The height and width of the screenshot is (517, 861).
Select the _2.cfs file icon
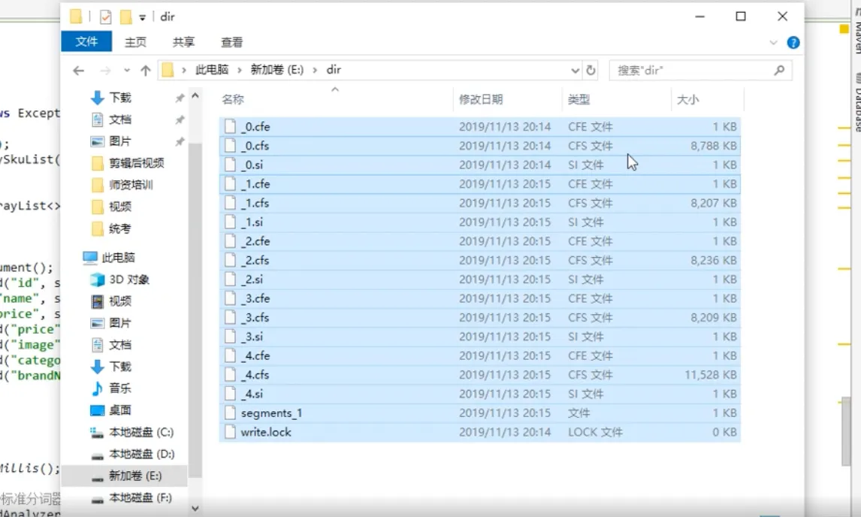(231, 261)
